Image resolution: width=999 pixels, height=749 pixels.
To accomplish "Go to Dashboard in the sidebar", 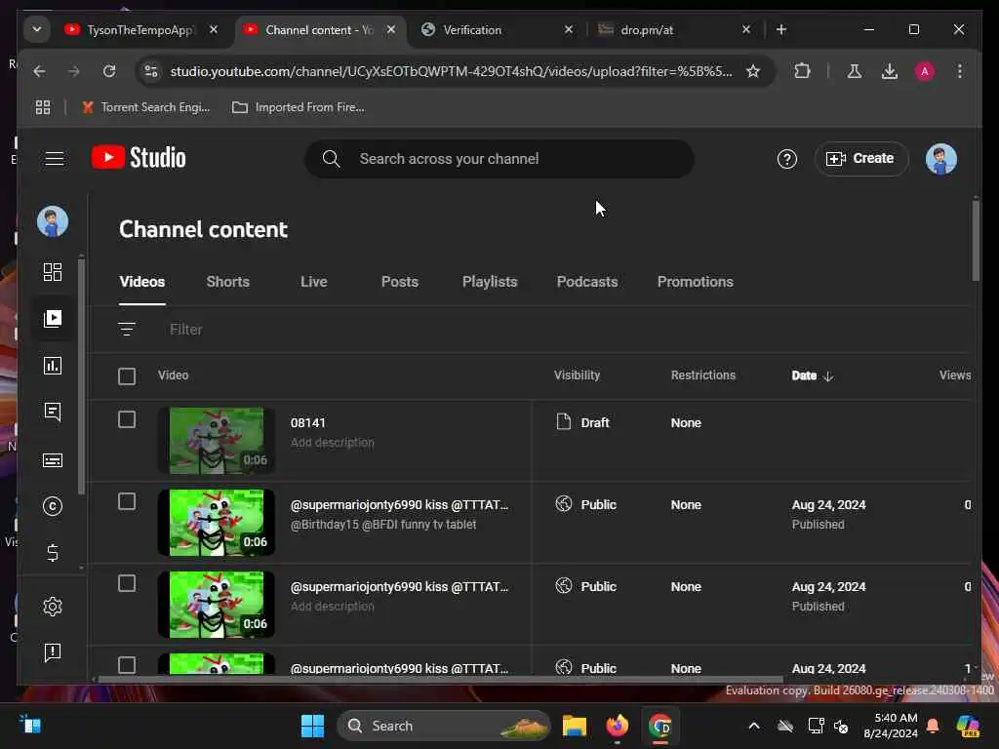I will click(x=53, y=272).
